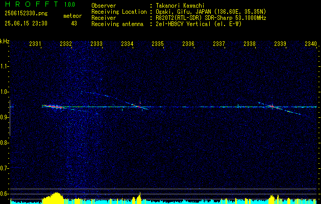Click the 0.7 kHz frequency label
The width and height of the screenshot is (321, 204).
[4, 168]
